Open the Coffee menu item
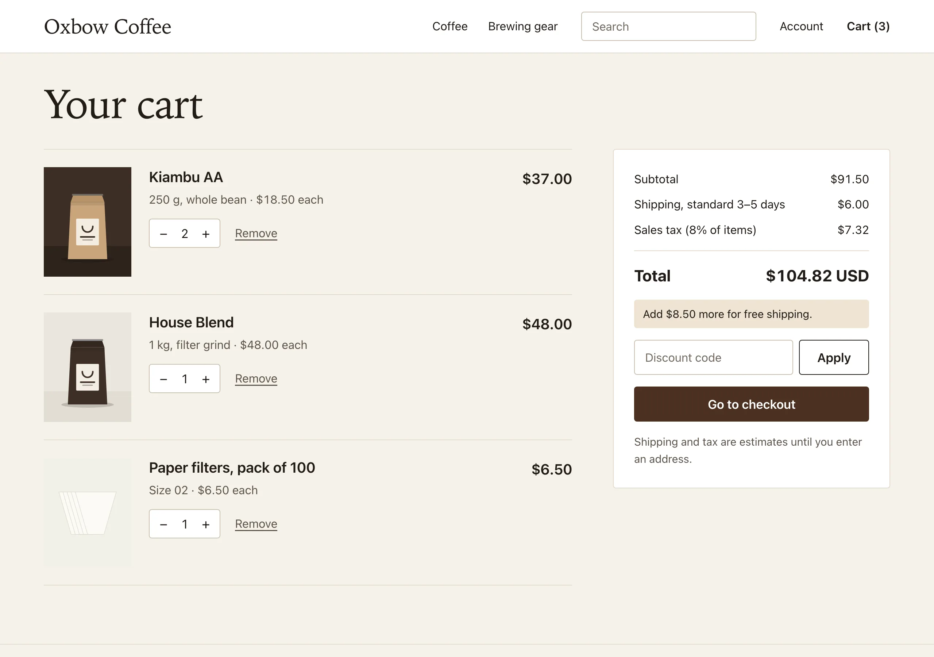Screen dimensions: 934x657 pyautogui.click(x=450, y=26)
